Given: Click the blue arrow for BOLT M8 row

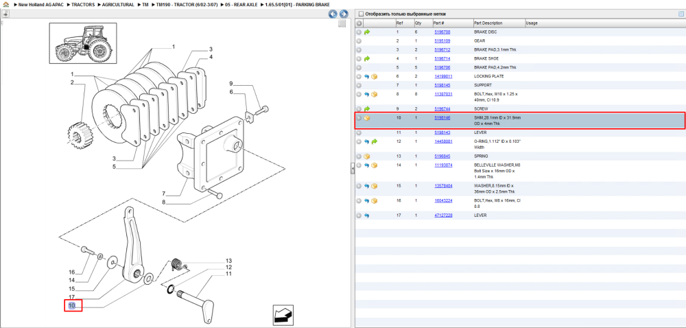Looking at the screenshot, I should point(366,201).
